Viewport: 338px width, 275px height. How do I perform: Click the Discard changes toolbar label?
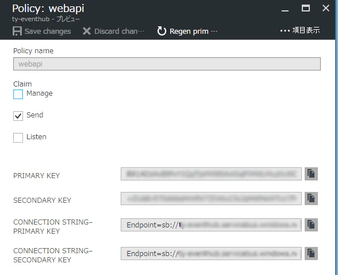[x=119, y=32]
